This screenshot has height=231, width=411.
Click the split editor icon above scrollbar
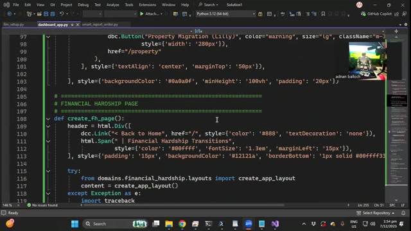point(396,31)
